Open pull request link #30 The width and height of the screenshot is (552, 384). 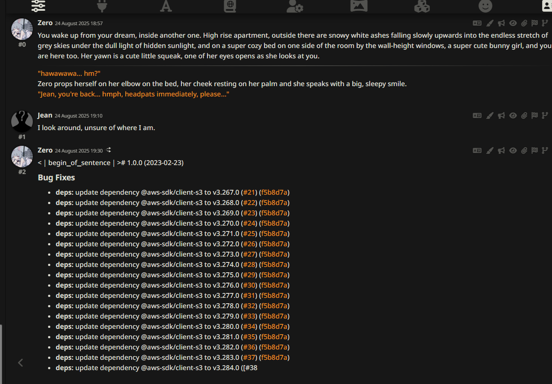(x=250, y=285)
